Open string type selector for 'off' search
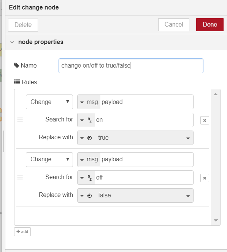This screenshot has width=227, height=252. pyautogui.click(x=86, y=178)
